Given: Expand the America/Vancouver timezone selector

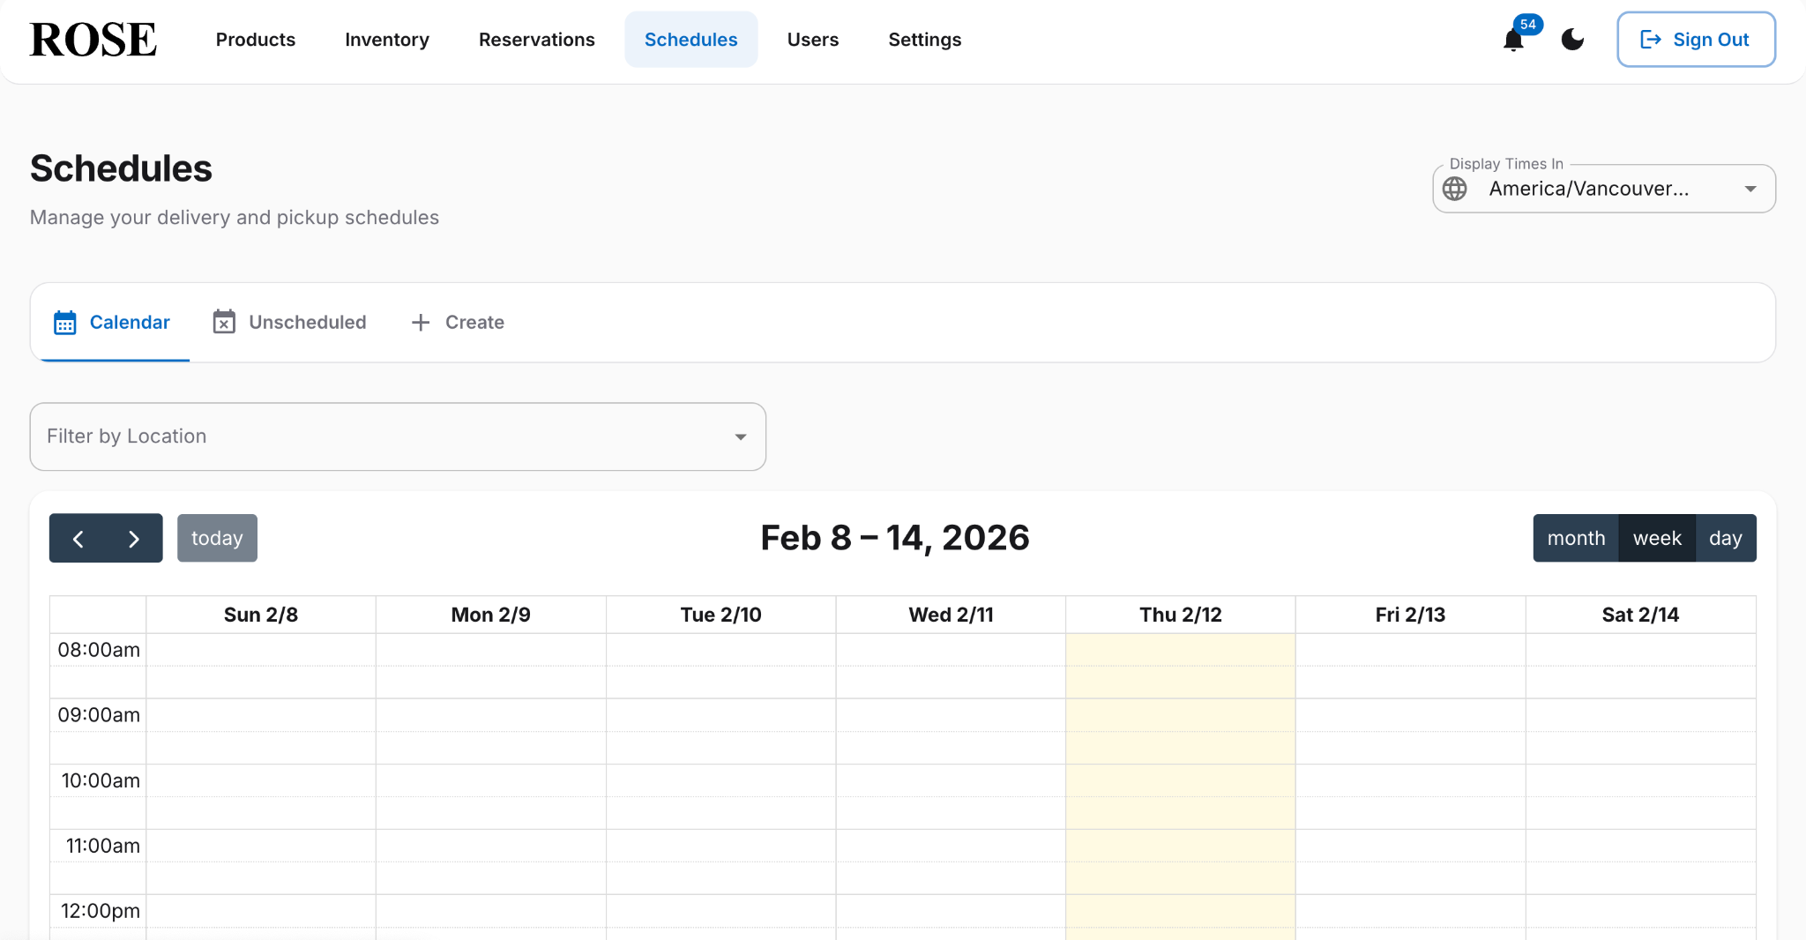Looking at the screenshot, I should tap(1601, 188).
